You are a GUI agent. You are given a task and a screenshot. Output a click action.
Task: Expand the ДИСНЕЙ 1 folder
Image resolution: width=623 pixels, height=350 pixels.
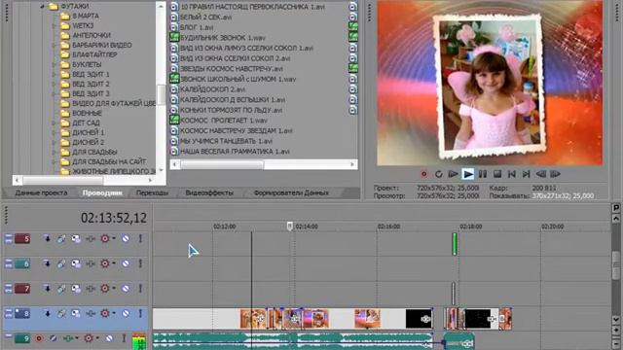[x=55, y=132]
